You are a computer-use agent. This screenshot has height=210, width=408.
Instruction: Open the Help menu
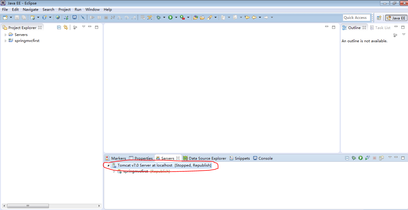point(108,9)
